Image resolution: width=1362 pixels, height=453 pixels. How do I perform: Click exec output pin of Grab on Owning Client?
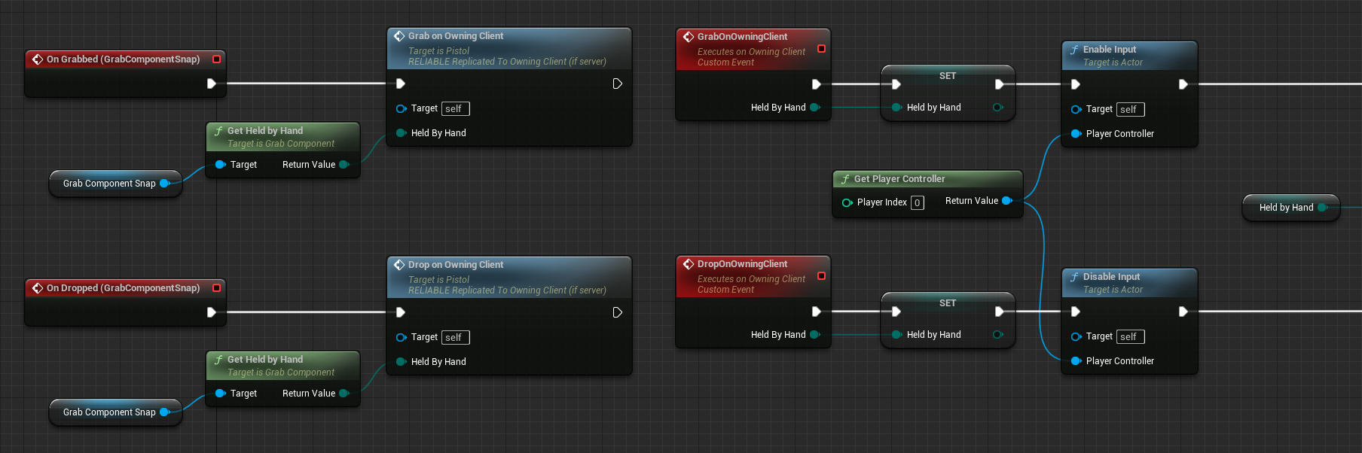click(x=617, y=84)
